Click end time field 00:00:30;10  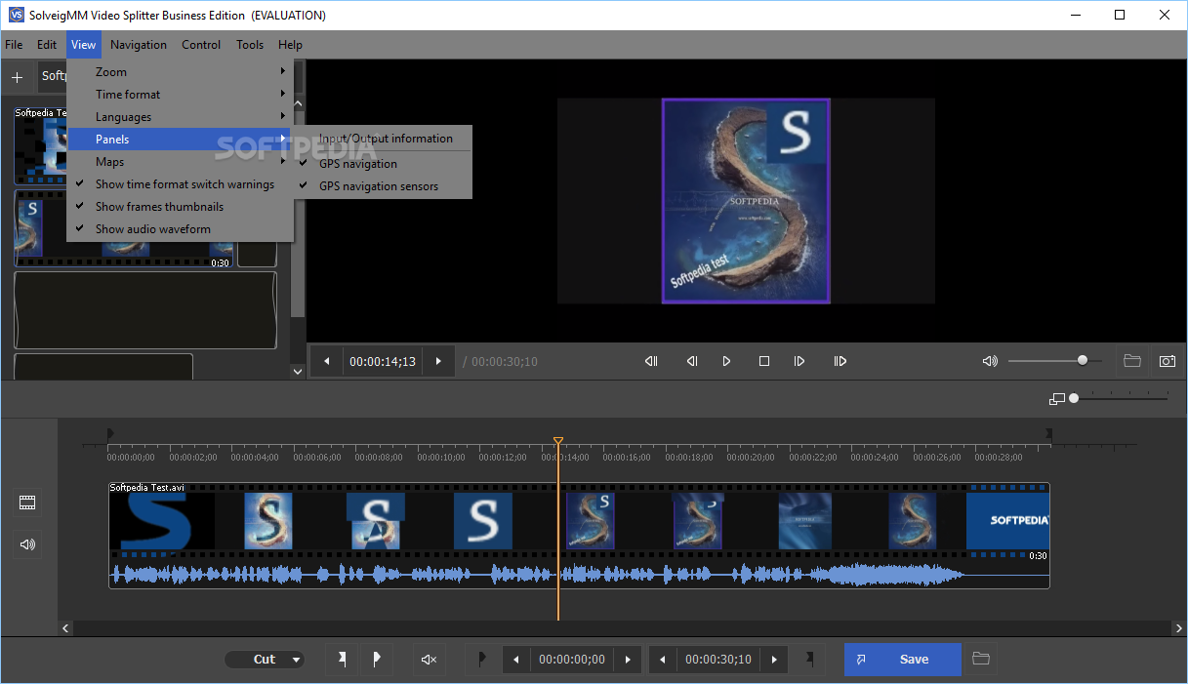pyautogui.click(x=718, y=660)
